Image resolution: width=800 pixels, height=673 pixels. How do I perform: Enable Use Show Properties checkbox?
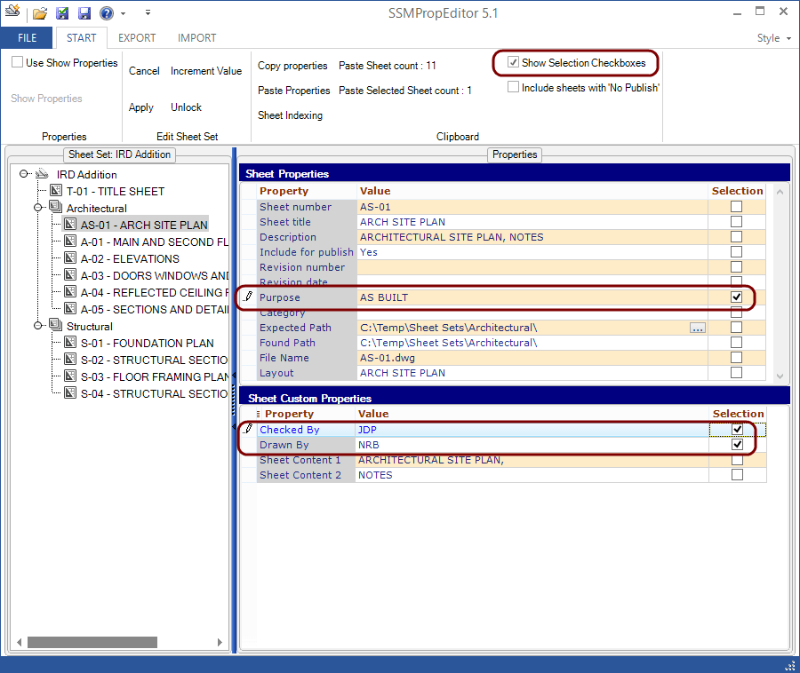click(x=18, y=62)
